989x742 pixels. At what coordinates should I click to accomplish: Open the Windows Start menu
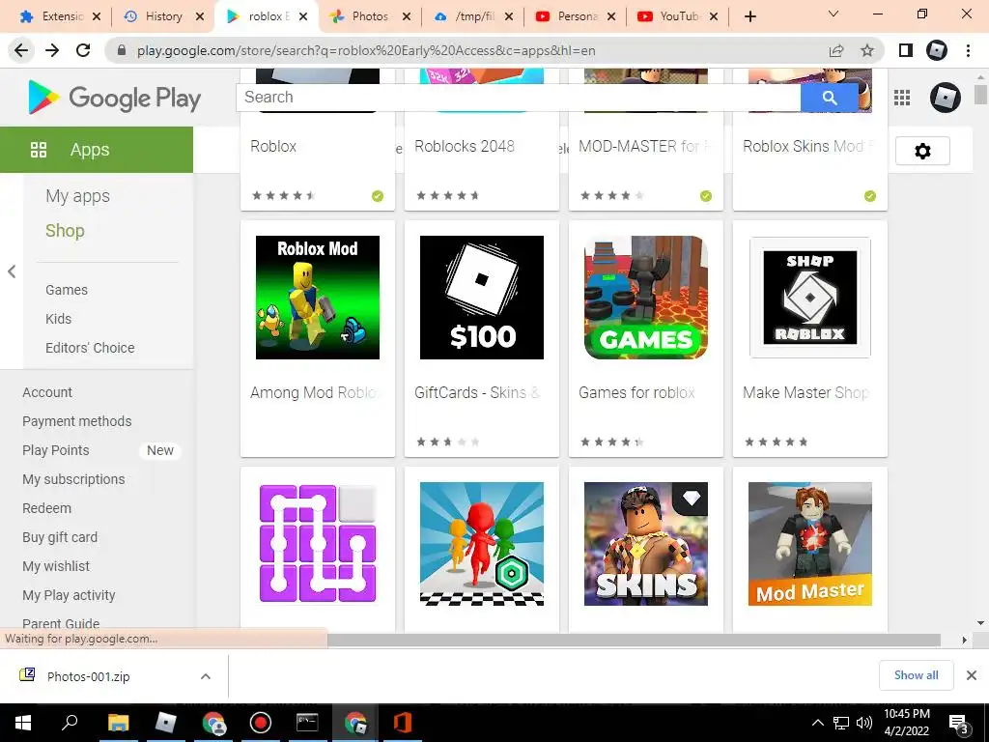pos(23,723)
